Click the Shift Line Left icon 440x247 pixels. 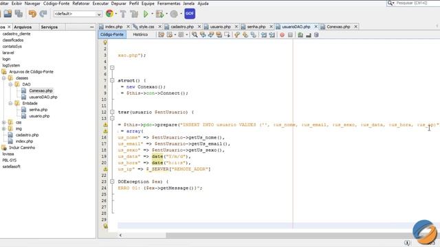pyautogui.click(x=264, y=35)
